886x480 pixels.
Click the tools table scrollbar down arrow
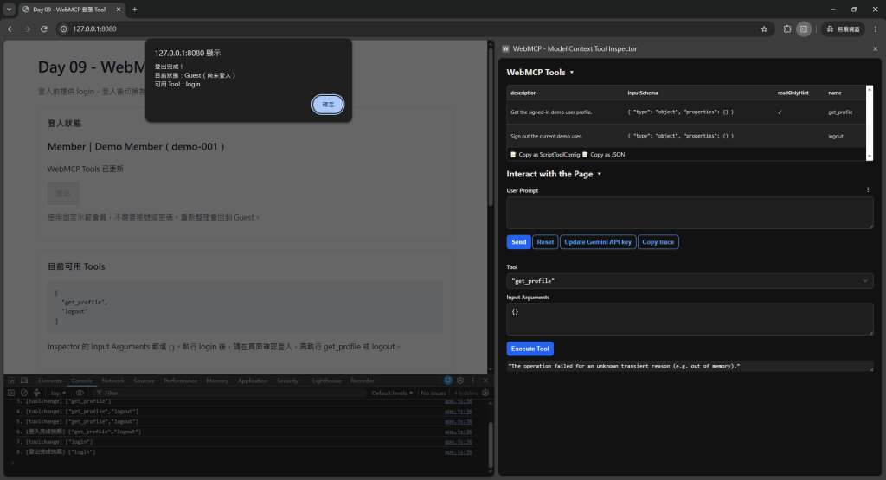(870, 157)
